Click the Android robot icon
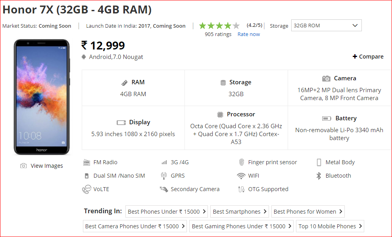Screen dimensions: 392x237 pos(84,57)
